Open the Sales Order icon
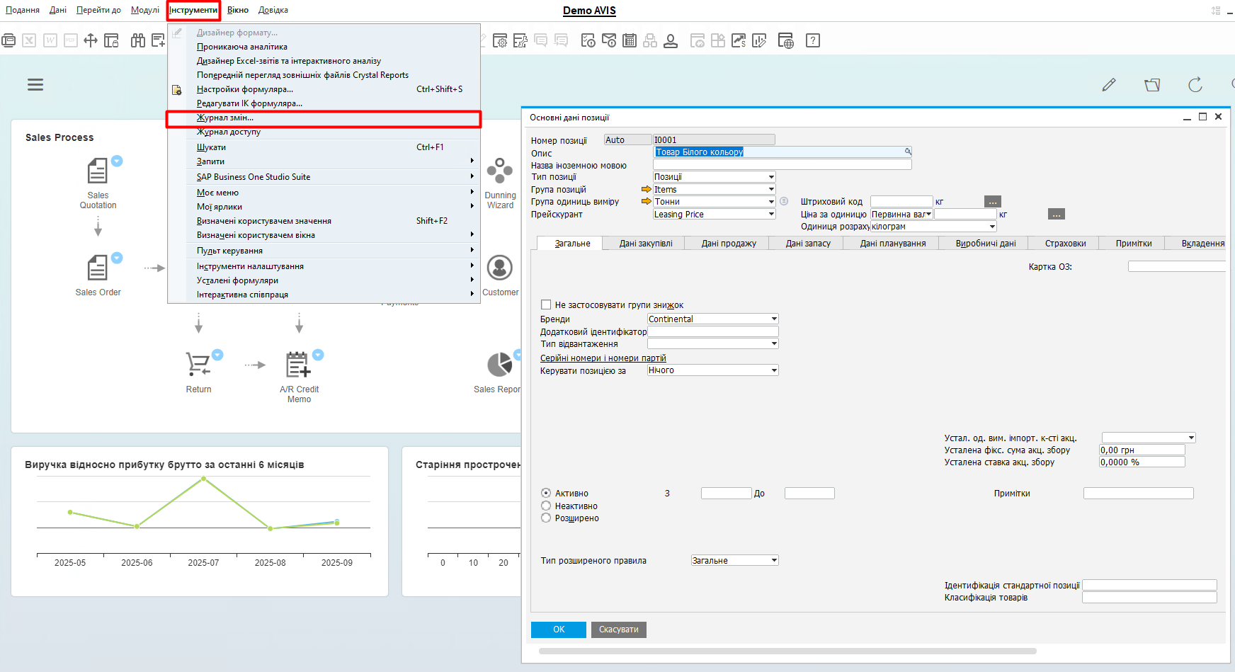Screen dimensions: 1235x672 tap(98, 268)
